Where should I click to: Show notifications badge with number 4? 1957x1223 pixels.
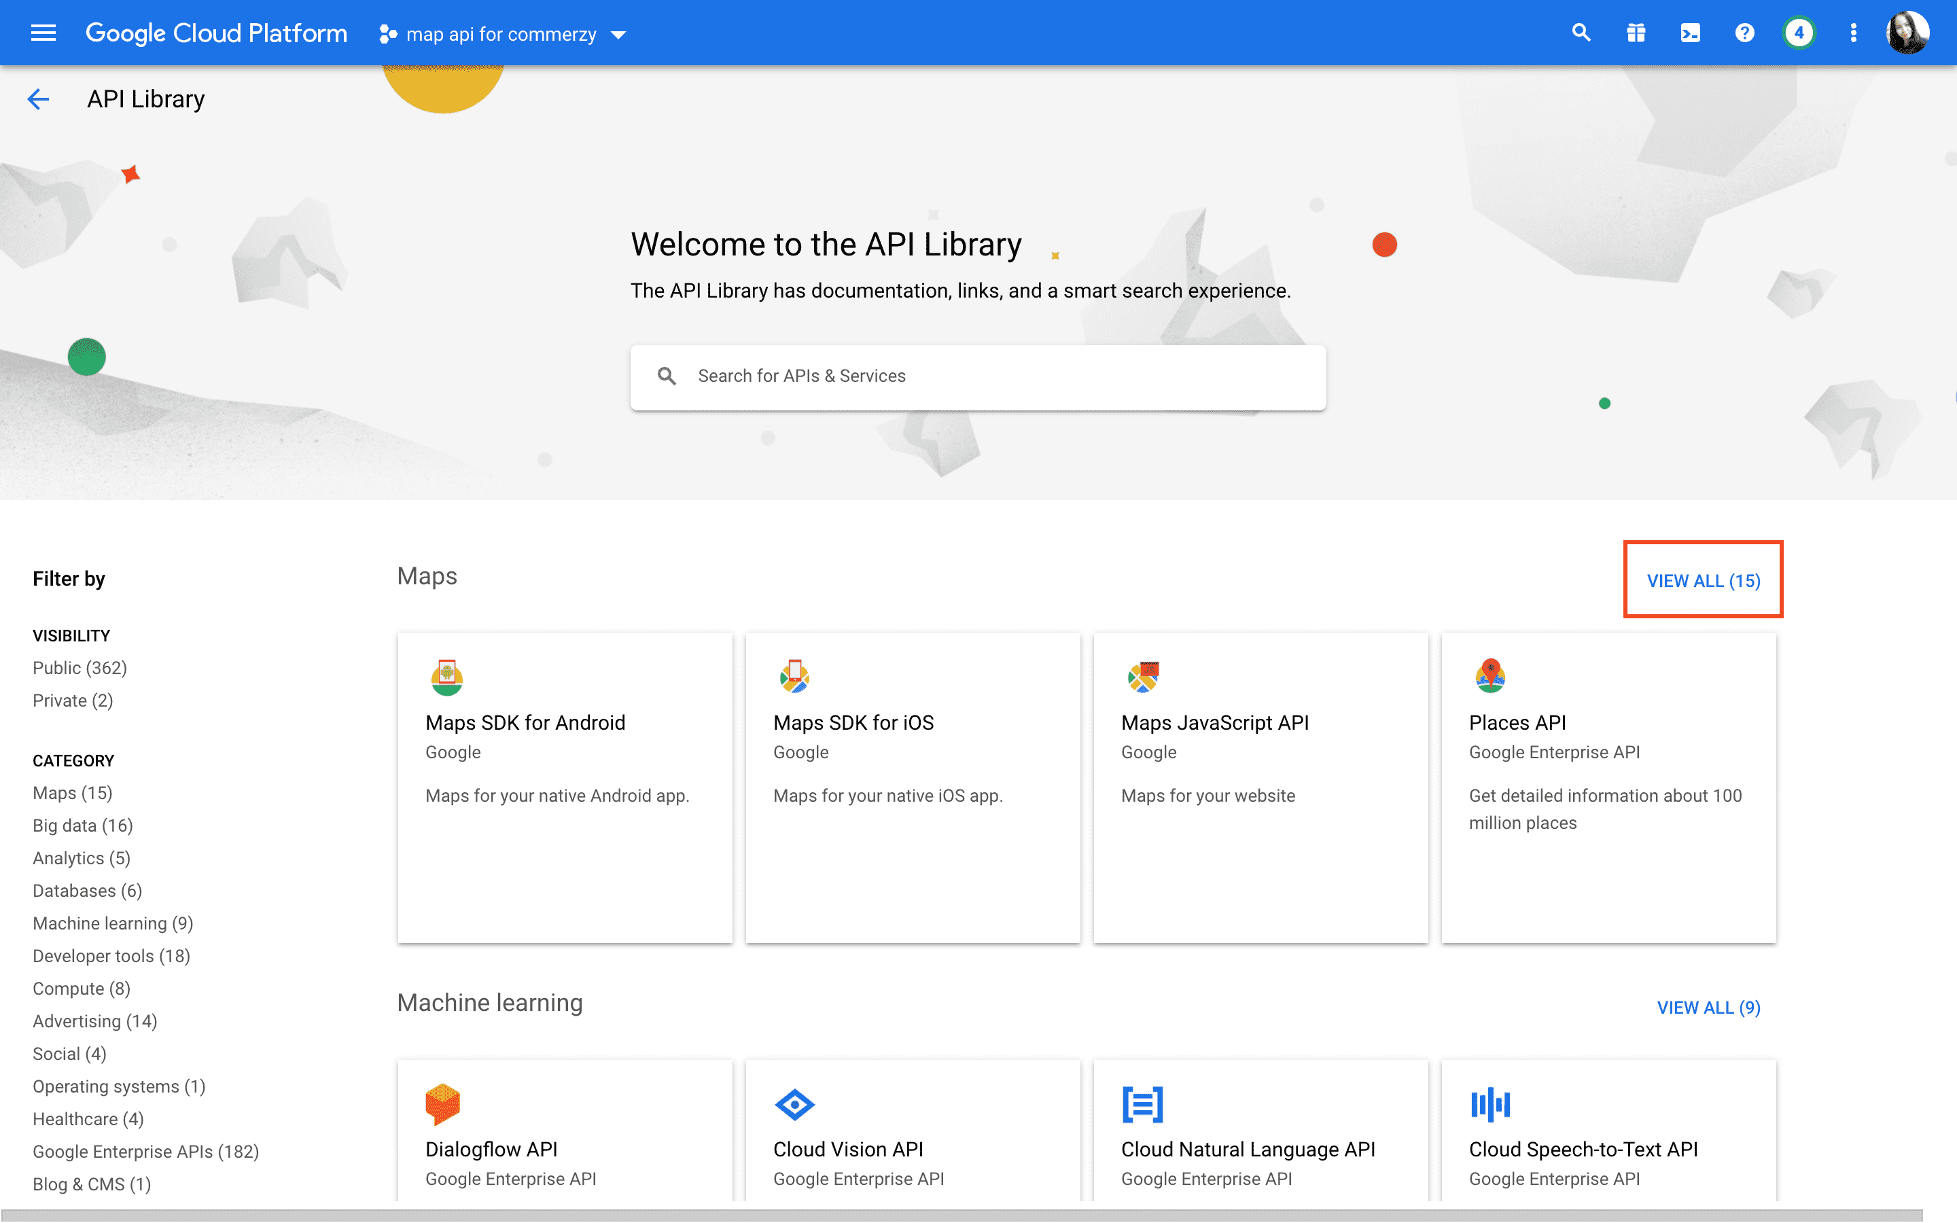[x=1799, y=33]
